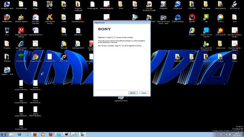Select the DVD Shrink 3.2 desktop icon
The width and height of the screenshot is (244, 137).
click(x=234, y=5)
